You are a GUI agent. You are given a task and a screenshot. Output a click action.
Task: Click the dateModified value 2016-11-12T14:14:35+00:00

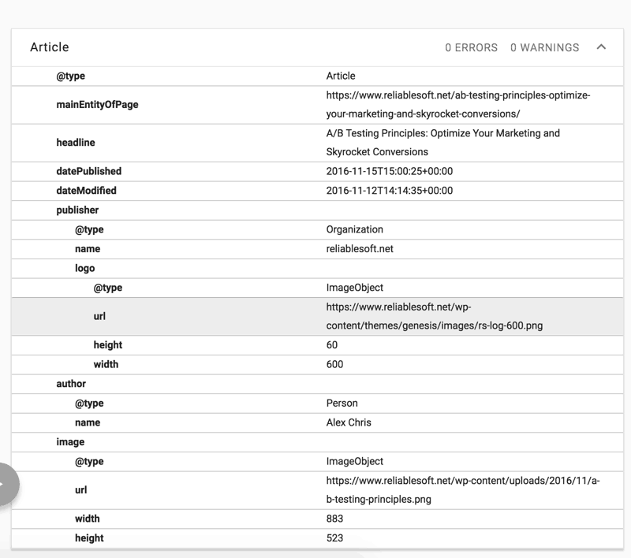(x=389, y=191)
